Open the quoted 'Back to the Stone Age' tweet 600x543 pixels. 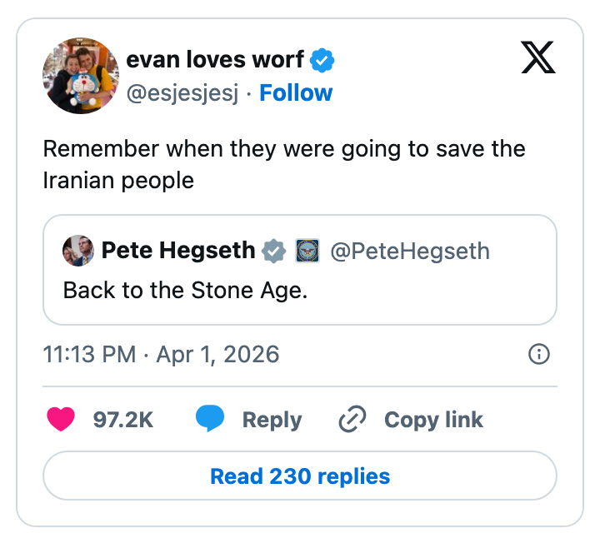click(300, 291)
